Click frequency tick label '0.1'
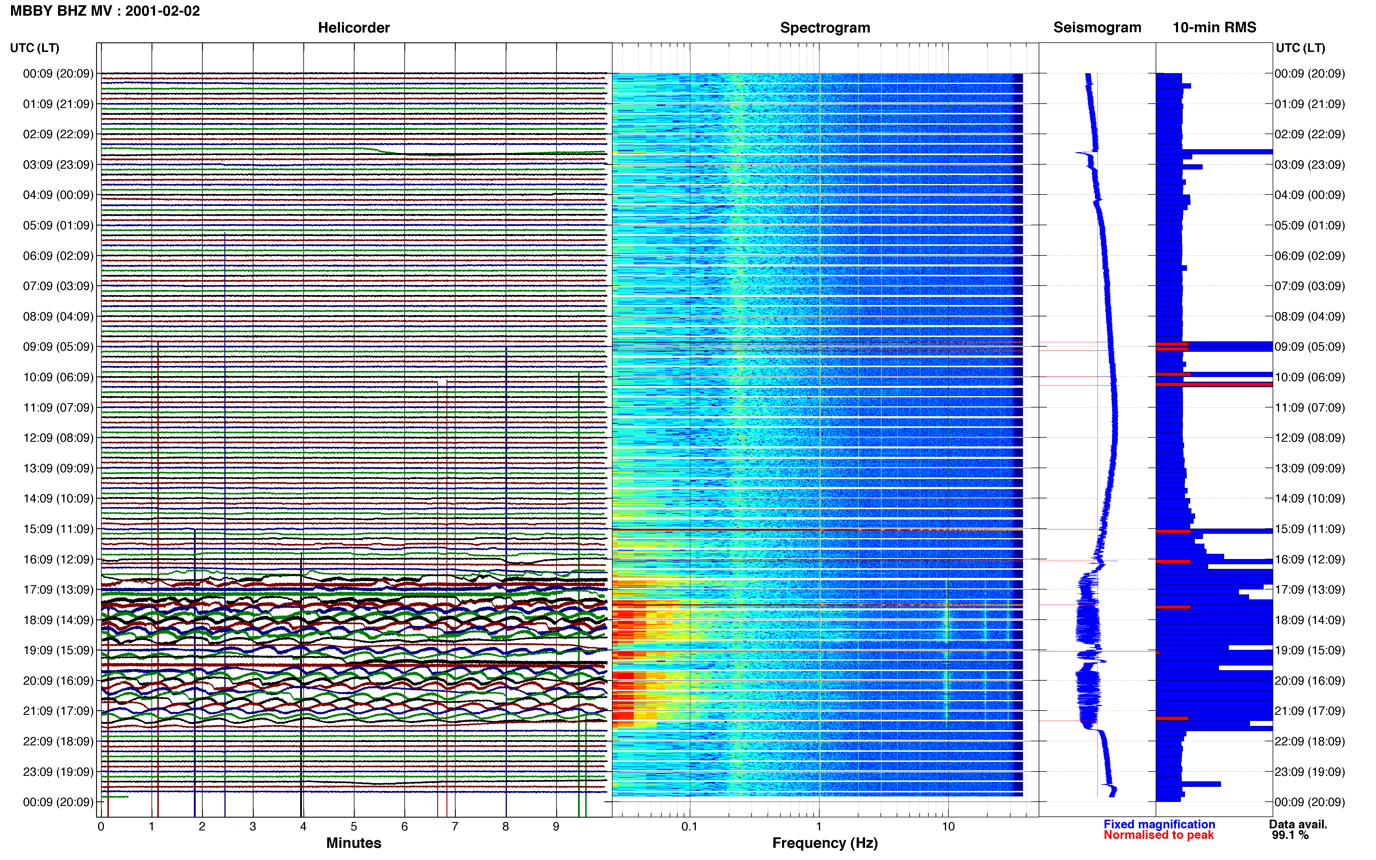This screenshot has width=1376, height=860. tap(689, 826)
